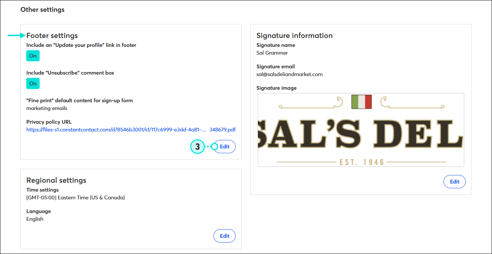
Task: Click the Eastern Time zone value
Action: point(75,198)
